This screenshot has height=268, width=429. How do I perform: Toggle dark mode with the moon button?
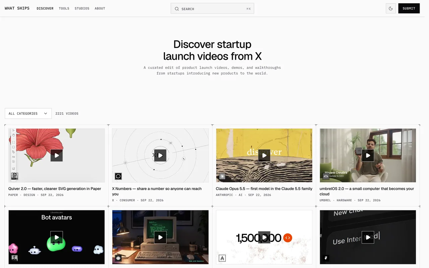391,8
